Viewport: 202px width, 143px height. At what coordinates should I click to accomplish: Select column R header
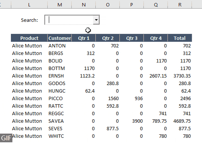[x=180, y=5]
